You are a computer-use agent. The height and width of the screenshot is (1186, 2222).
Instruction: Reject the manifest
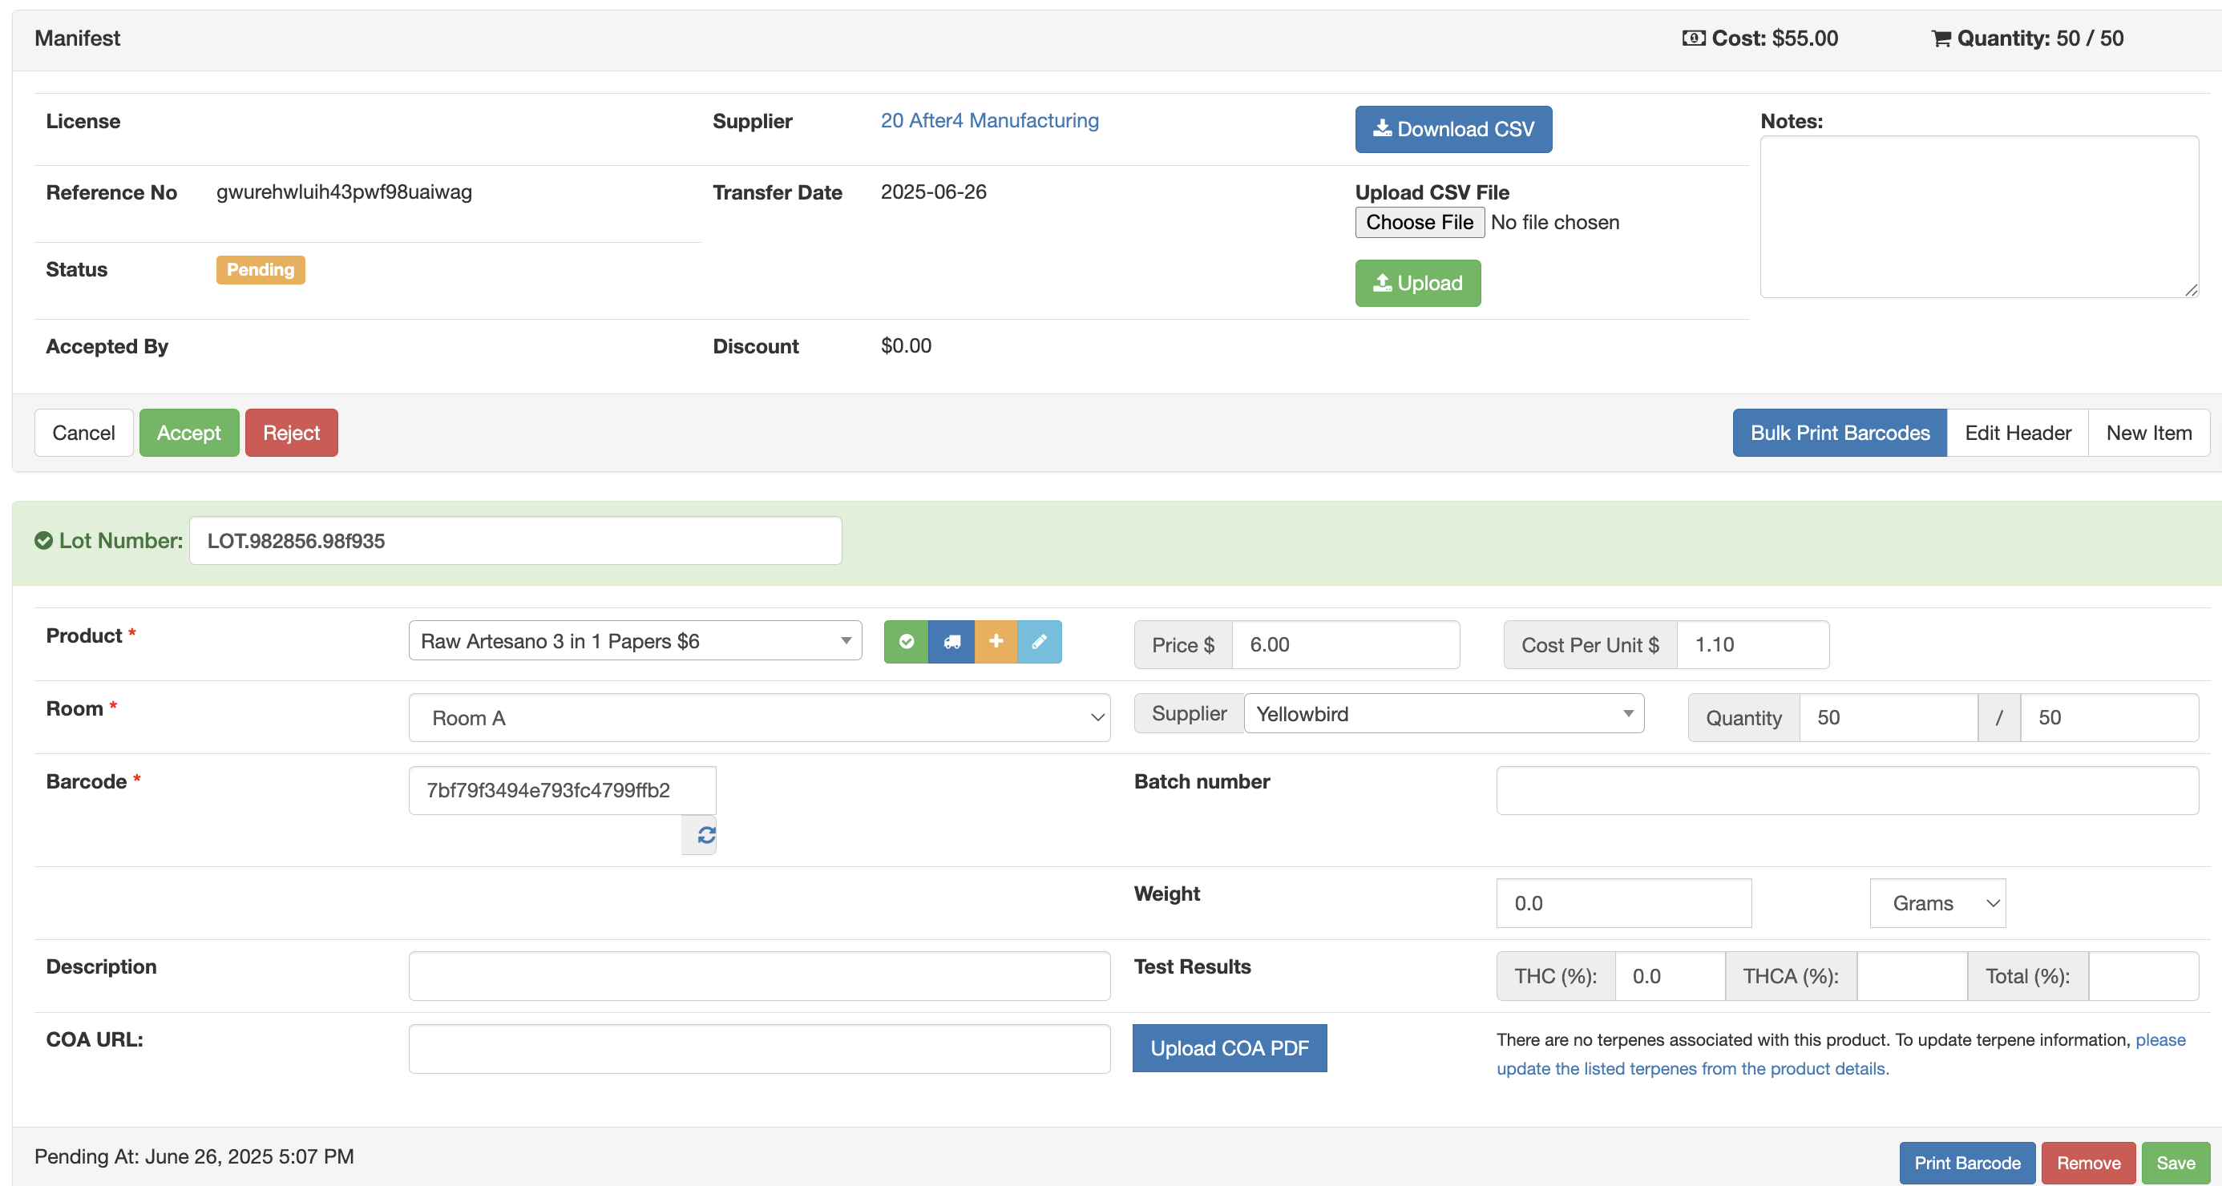pos(292,433)
